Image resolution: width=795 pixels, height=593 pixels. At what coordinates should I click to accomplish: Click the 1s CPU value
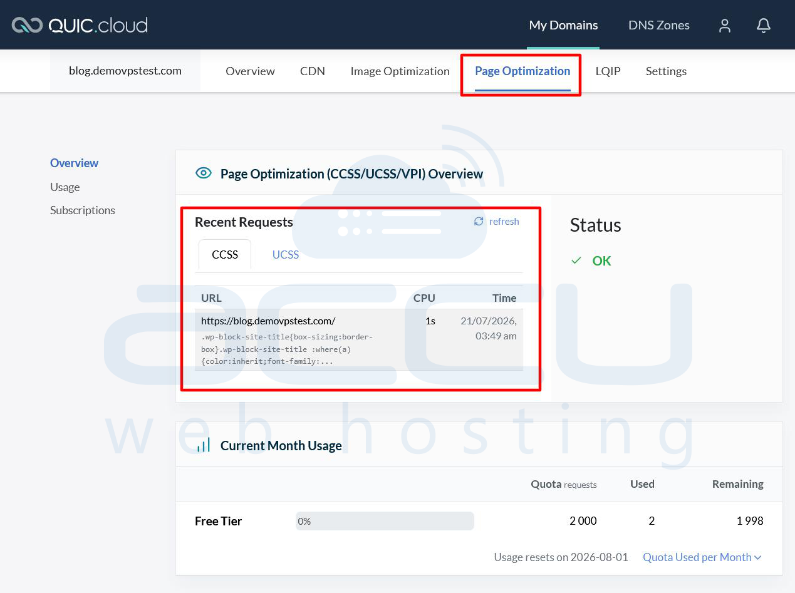[x=430, y=321]
